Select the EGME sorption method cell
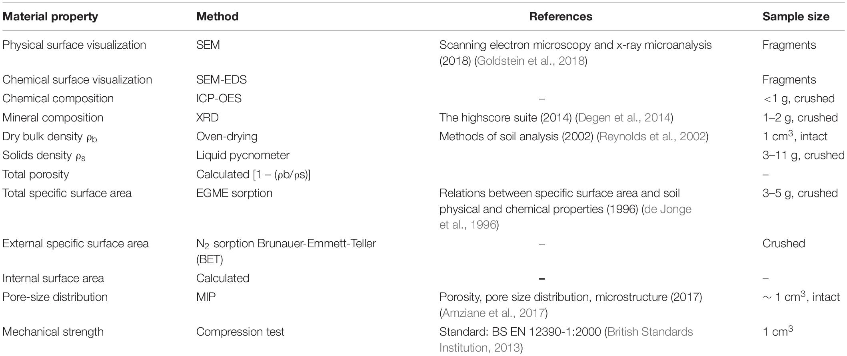The image size is (847, 356). (x=234, y=193)
